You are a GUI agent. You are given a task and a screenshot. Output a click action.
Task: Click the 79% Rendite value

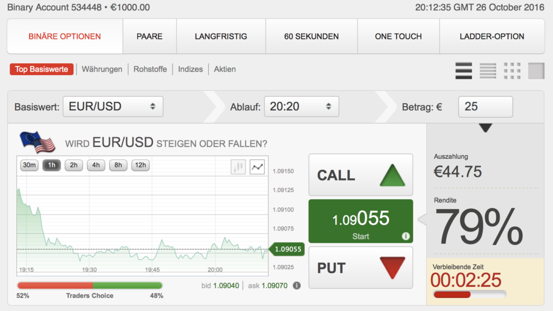(x=478, y=227)
